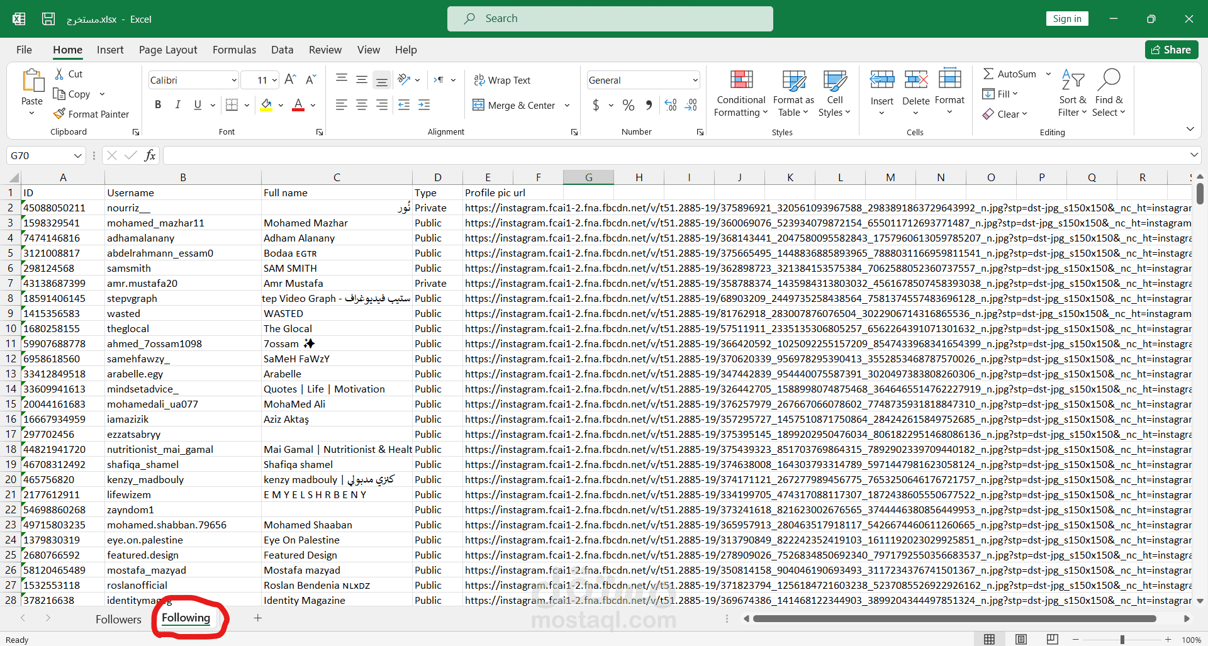The width and height of the screenshot is (1208, 646).
Task: Toggle Align Left
Action: tap(342, 105)
